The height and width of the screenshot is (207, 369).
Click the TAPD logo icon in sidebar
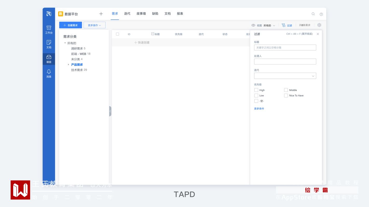49,14
